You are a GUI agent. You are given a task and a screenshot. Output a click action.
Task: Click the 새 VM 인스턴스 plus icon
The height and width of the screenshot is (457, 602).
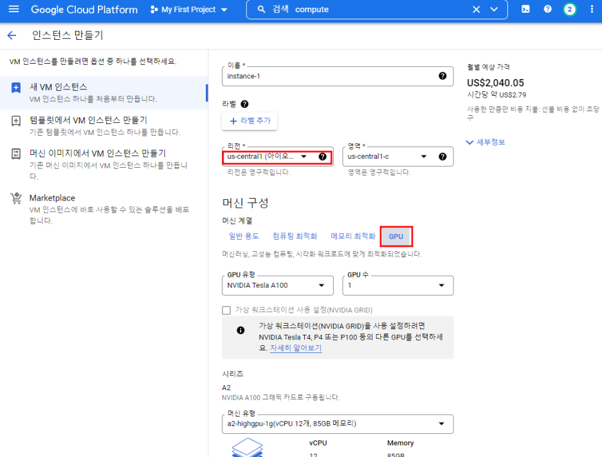coord(16,88)
